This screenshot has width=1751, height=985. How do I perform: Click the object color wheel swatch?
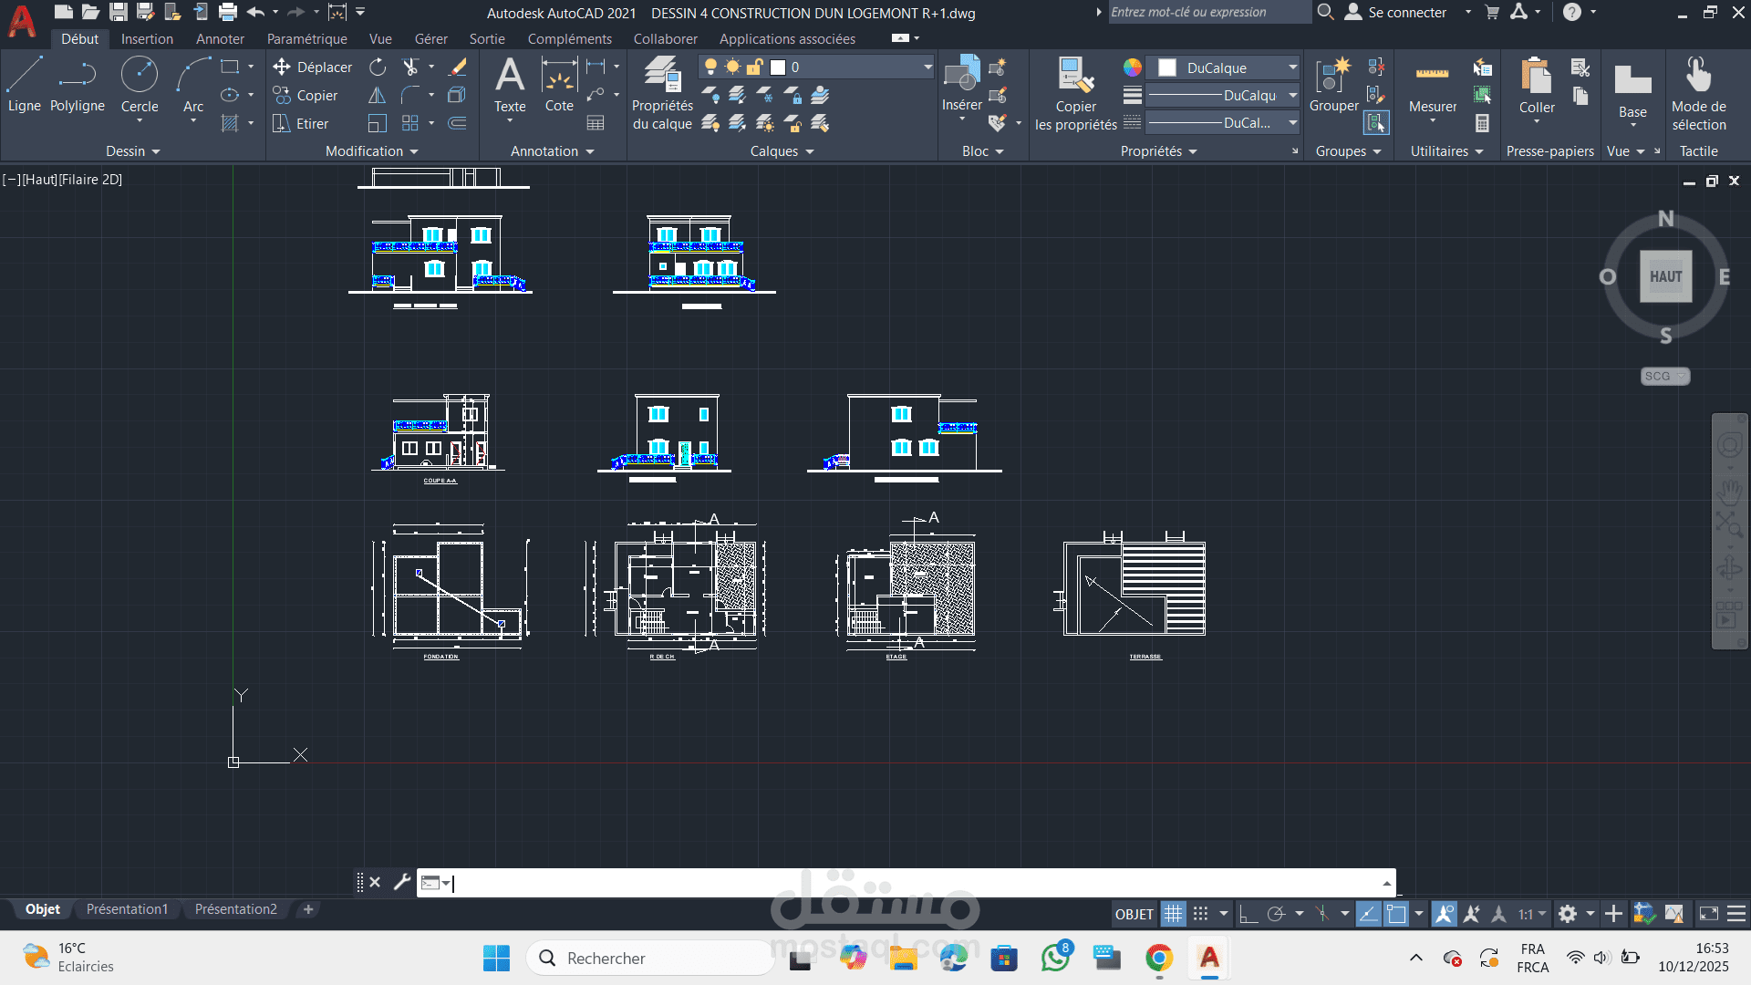[x=1132, y=67]
